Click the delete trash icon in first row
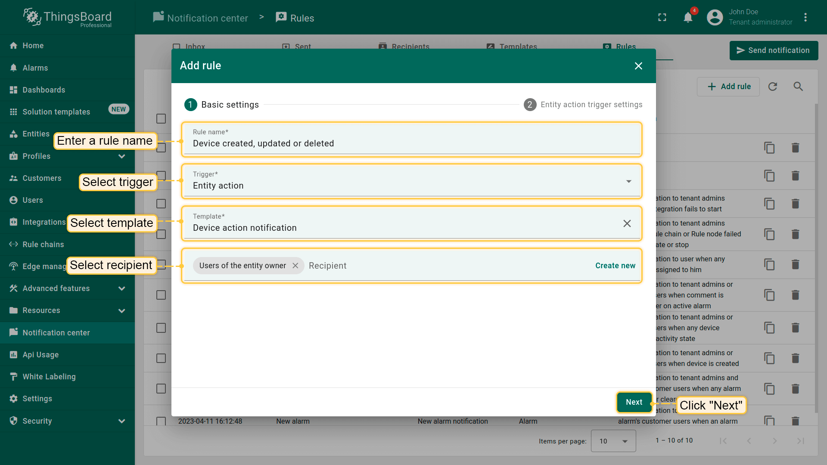Image resolution: width=827 pixels, height=465 pixels. tap(795, 148)
